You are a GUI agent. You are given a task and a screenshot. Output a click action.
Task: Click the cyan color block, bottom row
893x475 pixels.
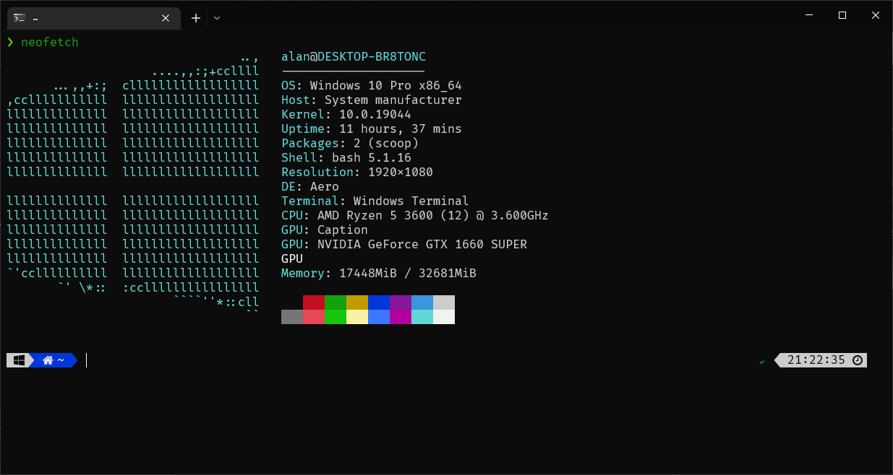coord(422,317)
